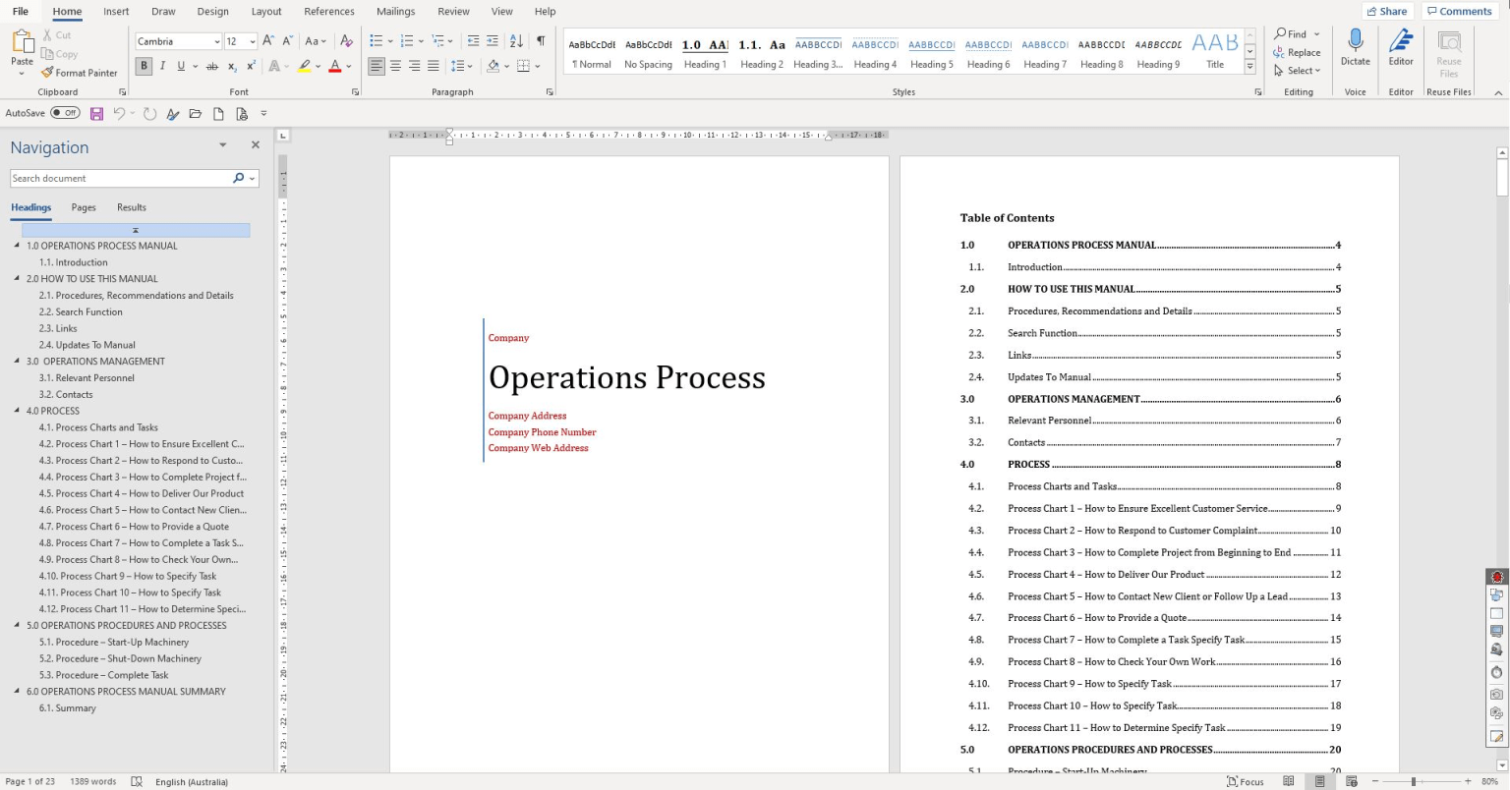The image size is (1510, 790).
Task: Justify the paragraph text
Action: (x=434, y=66)
